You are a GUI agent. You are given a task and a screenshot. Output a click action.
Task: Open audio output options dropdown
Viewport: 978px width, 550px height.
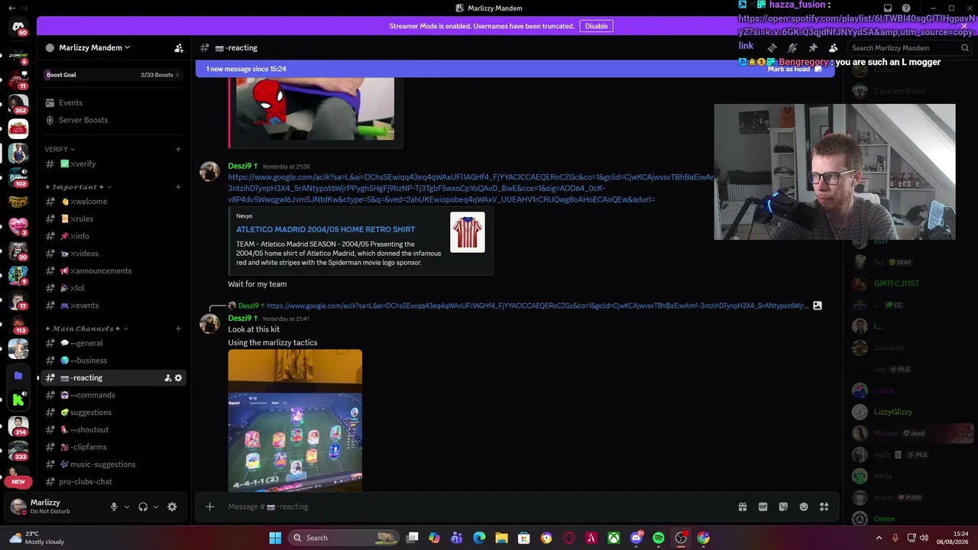coord(156,506)
